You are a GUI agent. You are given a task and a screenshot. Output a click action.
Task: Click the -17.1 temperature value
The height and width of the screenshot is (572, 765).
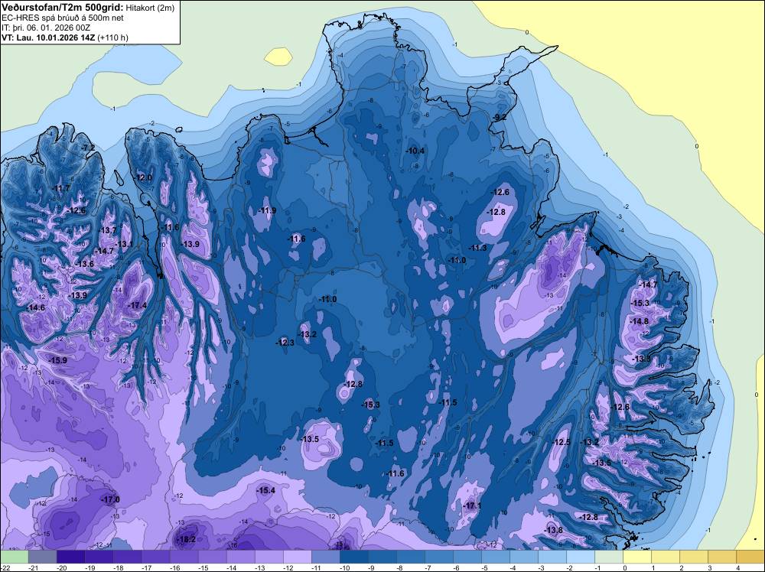click(472, 505)
